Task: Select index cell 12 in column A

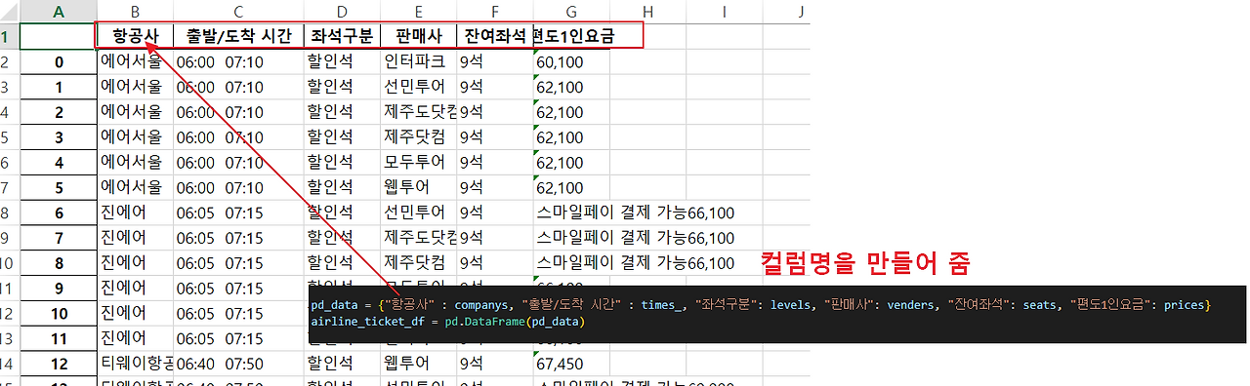Action: pyautogui.click(x=58, y=364)
